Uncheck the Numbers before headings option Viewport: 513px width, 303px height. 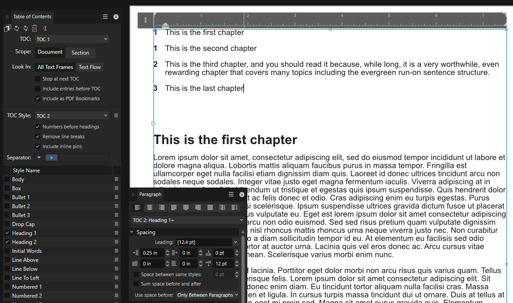38,127
